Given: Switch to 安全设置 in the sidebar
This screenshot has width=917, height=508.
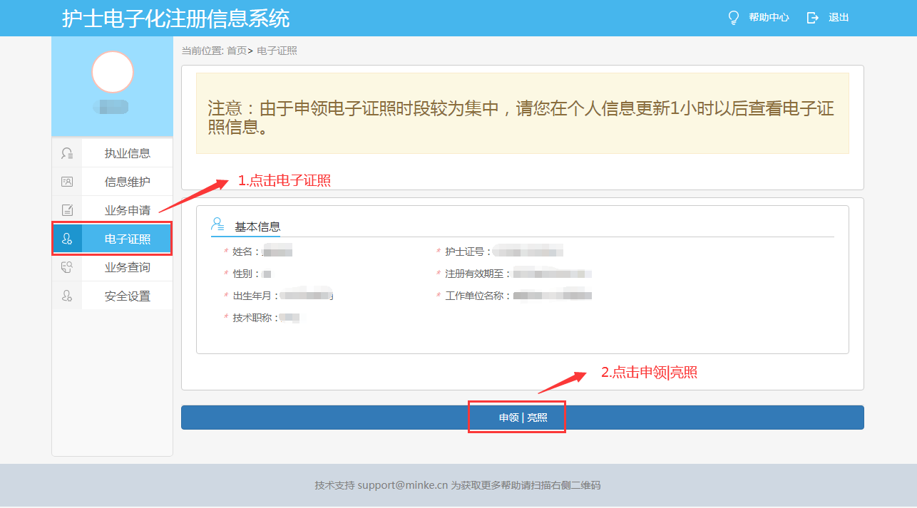Looking at the screenshot, I should tap(127, 295).
